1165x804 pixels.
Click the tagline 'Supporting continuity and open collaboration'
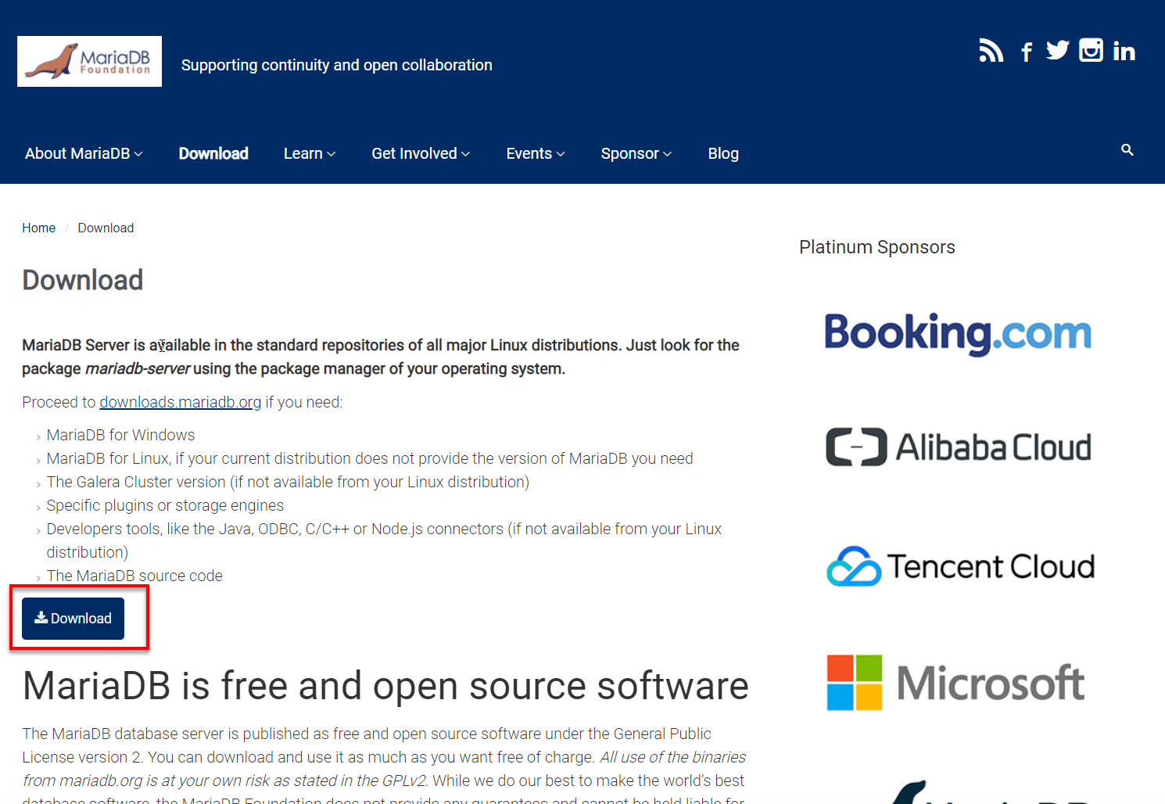(337, 65)
